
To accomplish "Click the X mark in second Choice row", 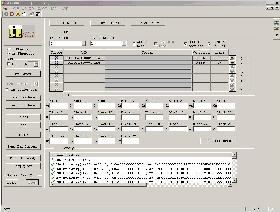I will (x=56, y=62).
